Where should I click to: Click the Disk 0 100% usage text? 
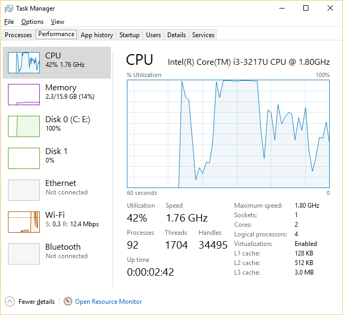tap(53, 129)
